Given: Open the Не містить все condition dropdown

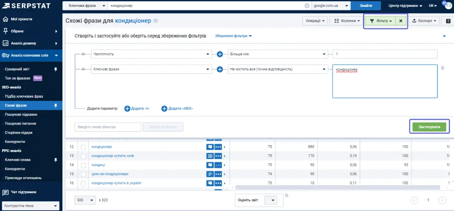Looking at the screenshot, I should 278,69.
